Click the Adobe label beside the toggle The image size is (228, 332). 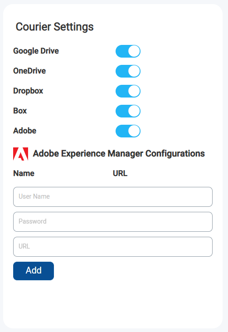coord(25,131)
